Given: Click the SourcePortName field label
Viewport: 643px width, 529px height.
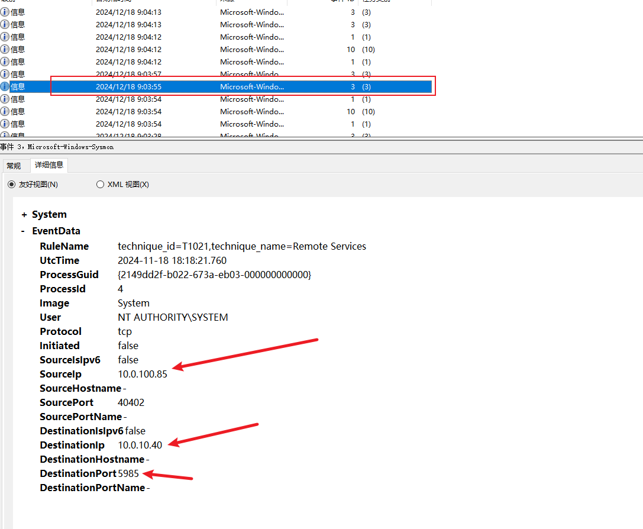Looking at the screenshot, I should [81, 417].
